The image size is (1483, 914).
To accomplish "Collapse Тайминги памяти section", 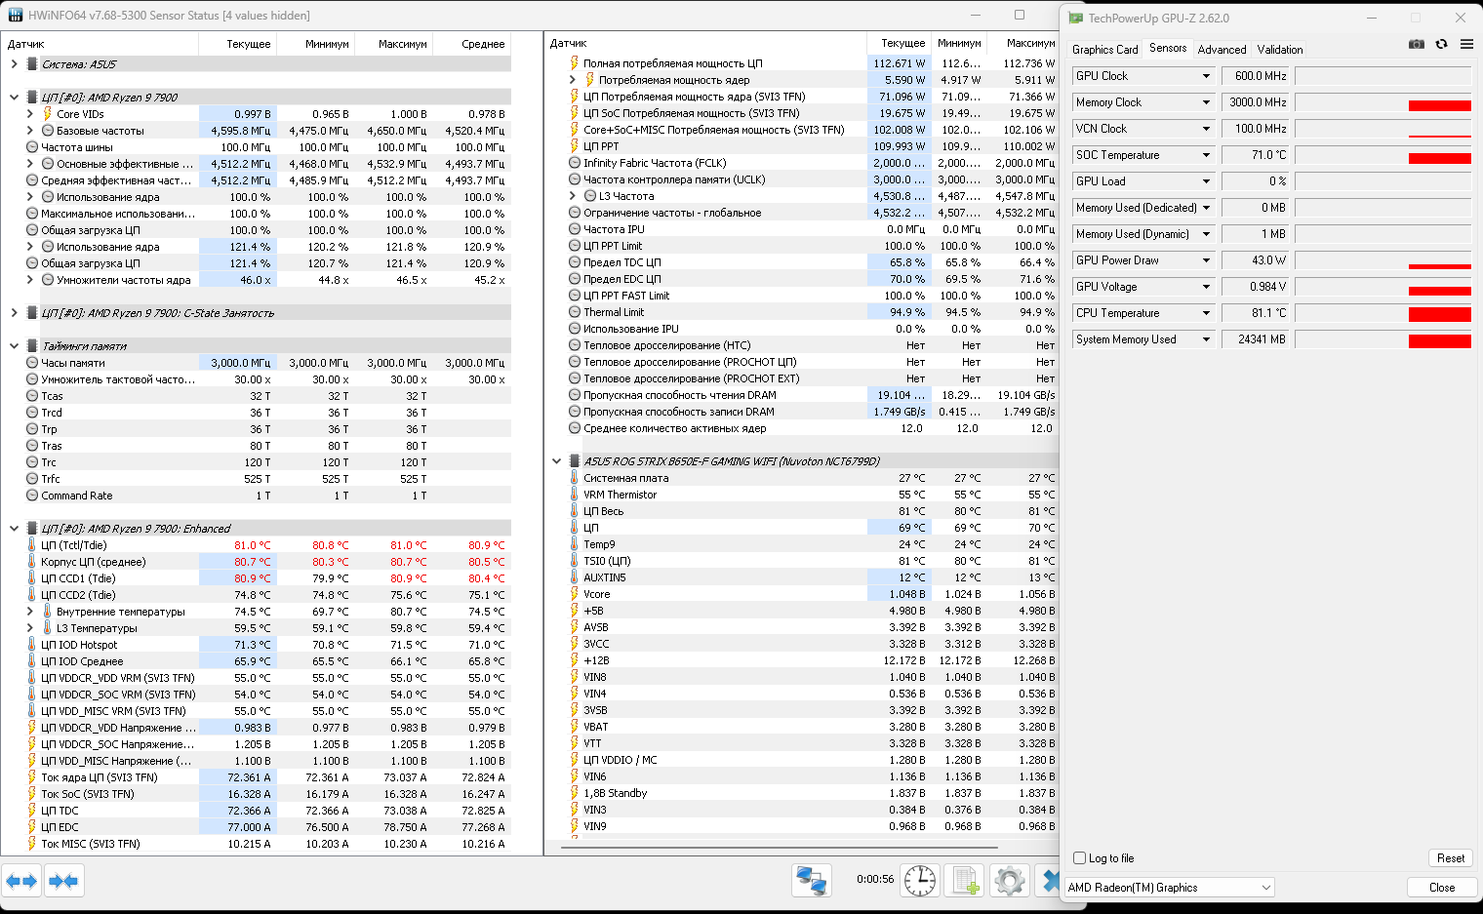I will click(x=14, y=346).
